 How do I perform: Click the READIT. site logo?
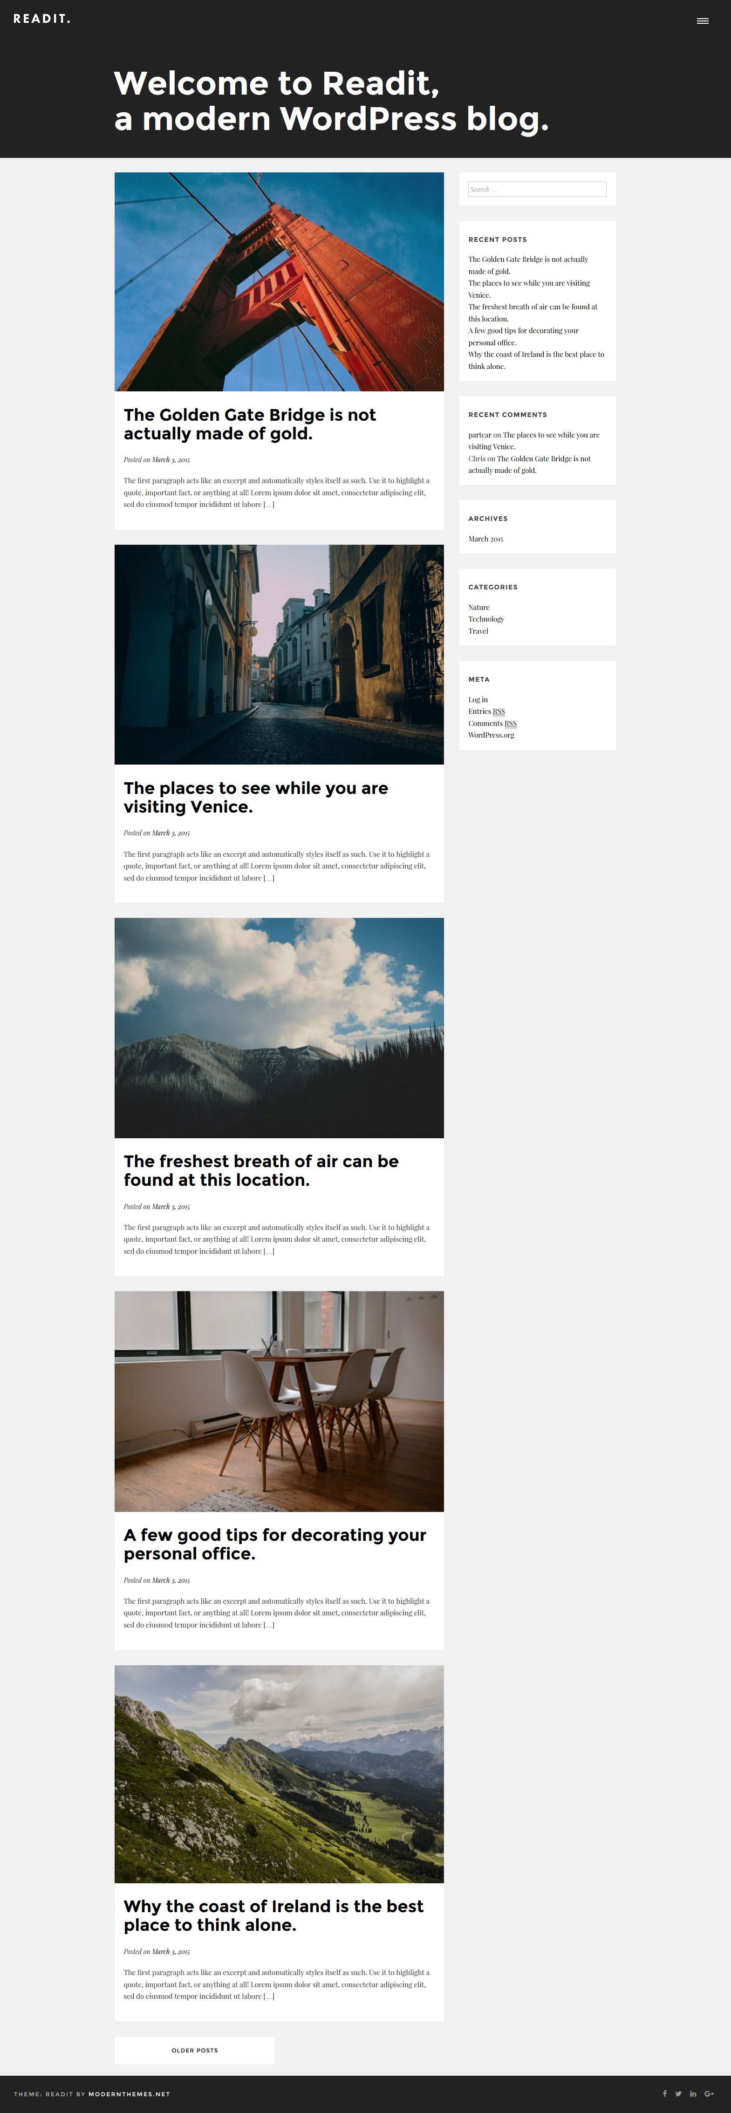42,19
